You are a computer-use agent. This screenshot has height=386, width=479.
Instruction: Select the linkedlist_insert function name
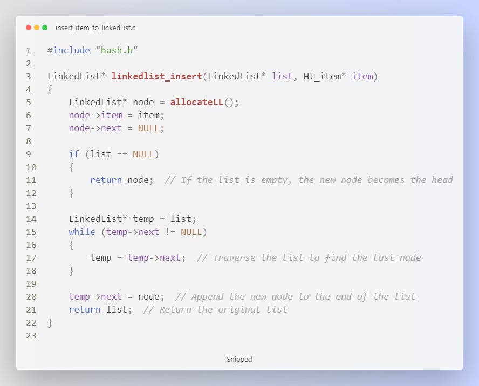coord(156,76)
